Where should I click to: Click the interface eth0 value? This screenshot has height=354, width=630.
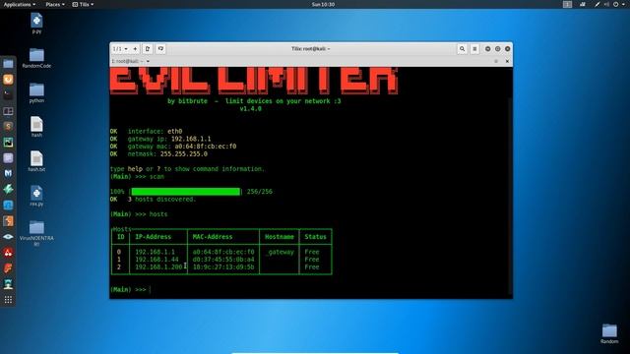[174, 131]
